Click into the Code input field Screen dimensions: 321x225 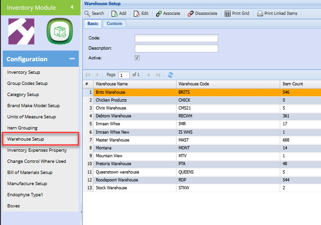point(176,38)
